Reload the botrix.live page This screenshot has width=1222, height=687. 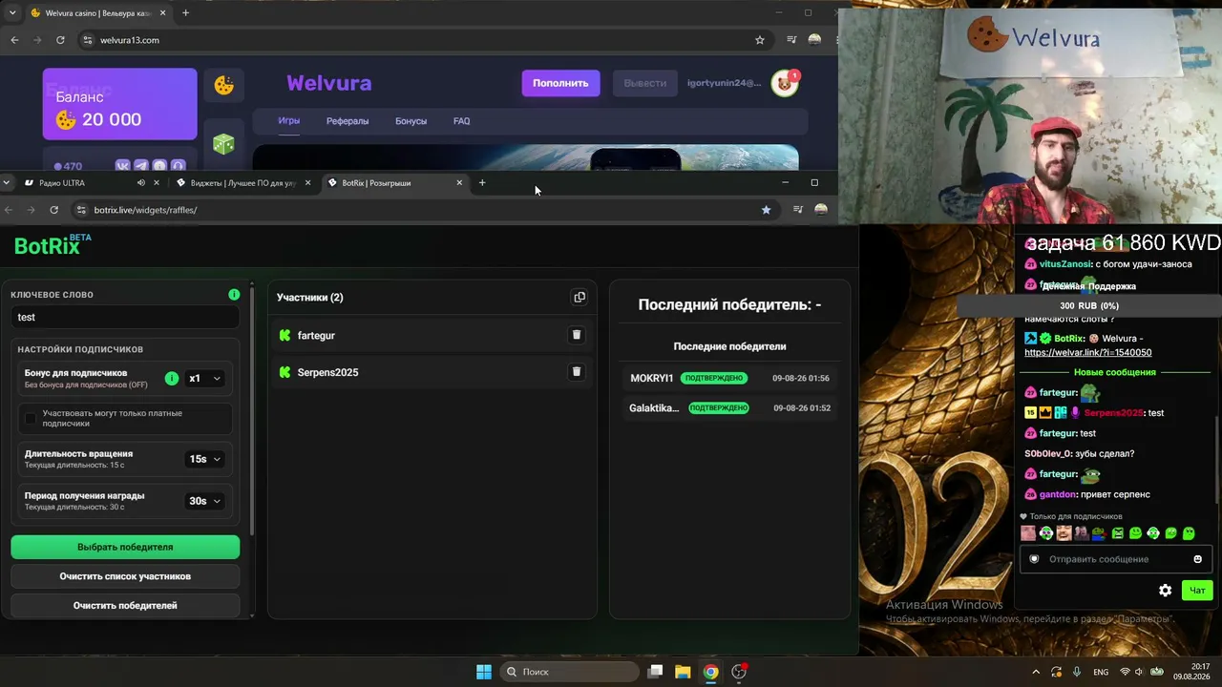pyautogui.click(x=53, y=210)
